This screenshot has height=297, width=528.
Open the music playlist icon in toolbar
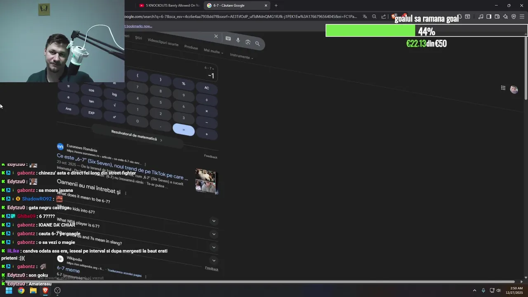click(x=481, y=16)
